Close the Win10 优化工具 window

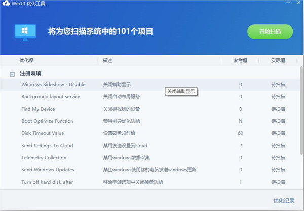pos(298,3)
